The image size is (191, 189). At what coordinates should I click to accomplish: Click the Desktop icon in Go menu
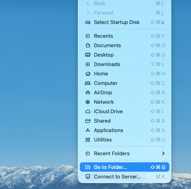click(88, 55)
